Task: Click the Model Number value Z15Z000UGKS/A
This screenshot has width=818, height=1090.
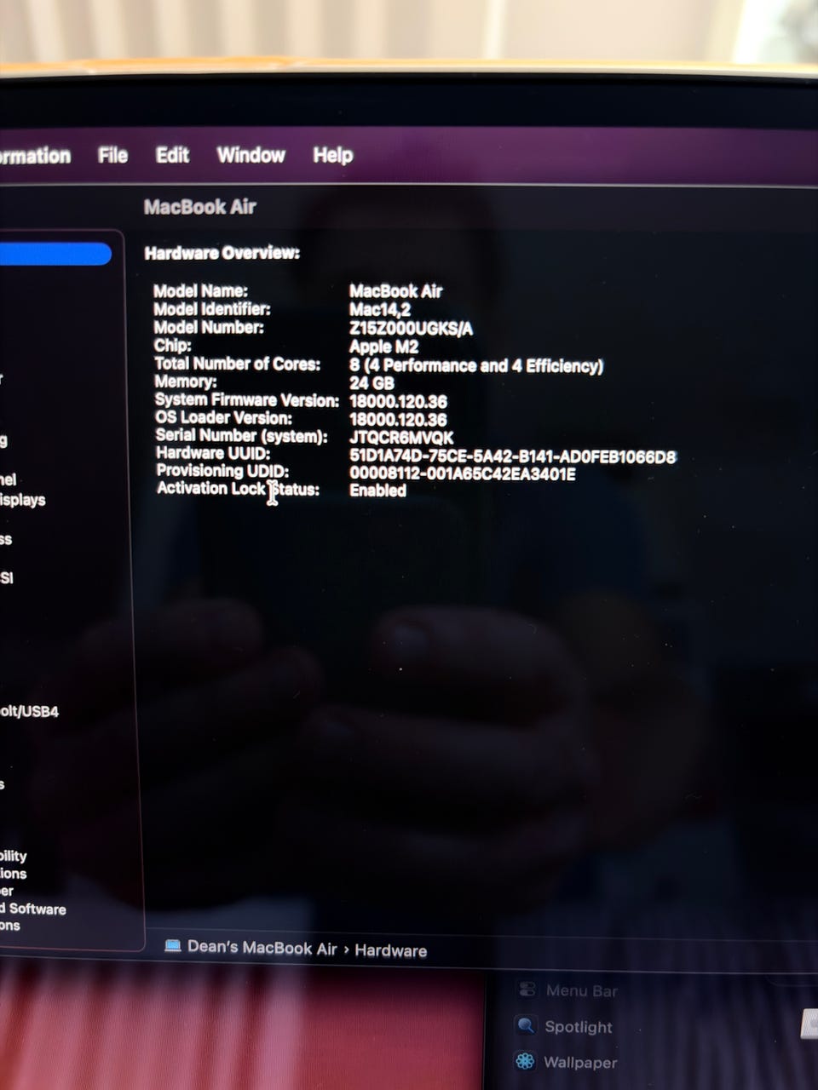Action: pyautogui.click(x=411, y=329)
